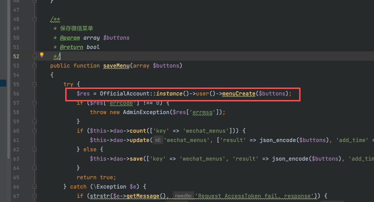Fold the strstr if-block at line 67
This screenshot has width=374, height=202.
tap(35, 196)
